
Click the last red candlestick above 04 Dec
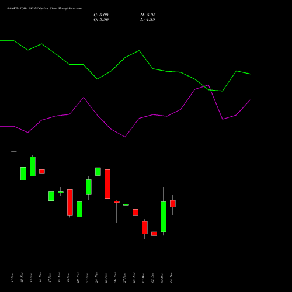click(173, 204)
